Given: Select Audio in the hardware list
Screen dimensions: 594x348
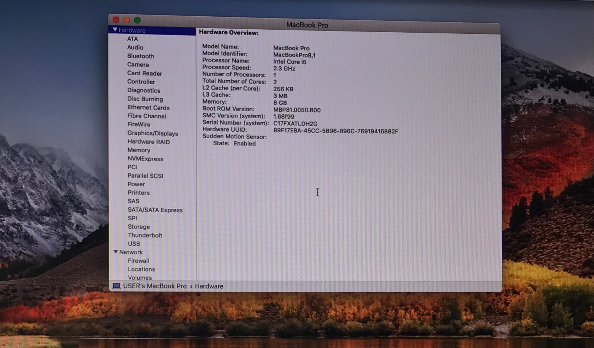Looking at the screenshot, I should [135, 47].
